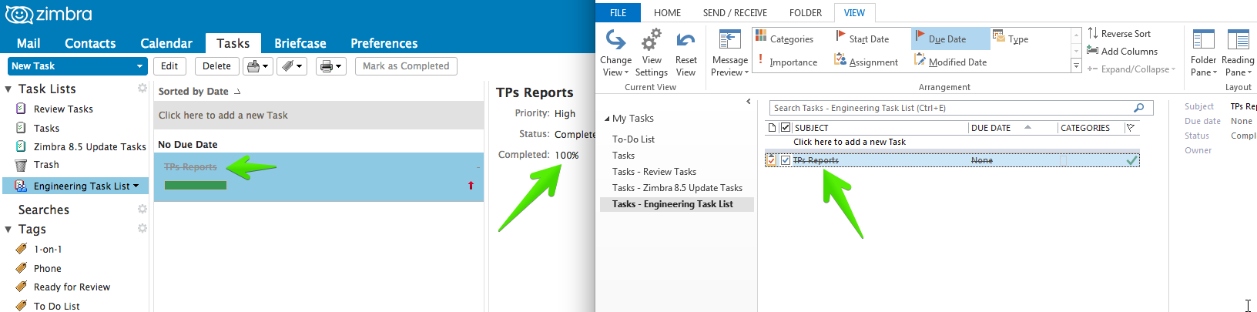Click the green completed checkmark flag of TPs Reports

(1131, 160)
